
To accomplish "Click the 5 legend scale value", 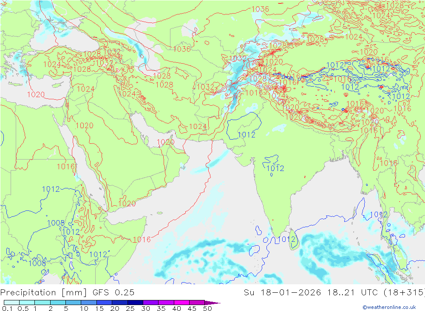I will coord(66,308).
